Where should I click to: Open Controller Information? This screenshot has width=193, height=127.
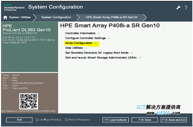(80, 33)
